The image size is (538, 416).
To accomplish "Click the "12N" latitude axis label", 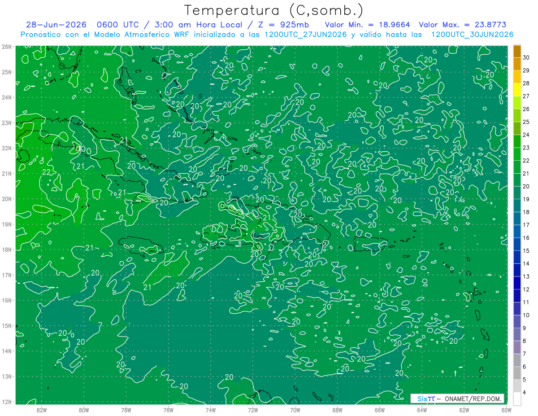I will pyautogui.click(x=7, y=402).
